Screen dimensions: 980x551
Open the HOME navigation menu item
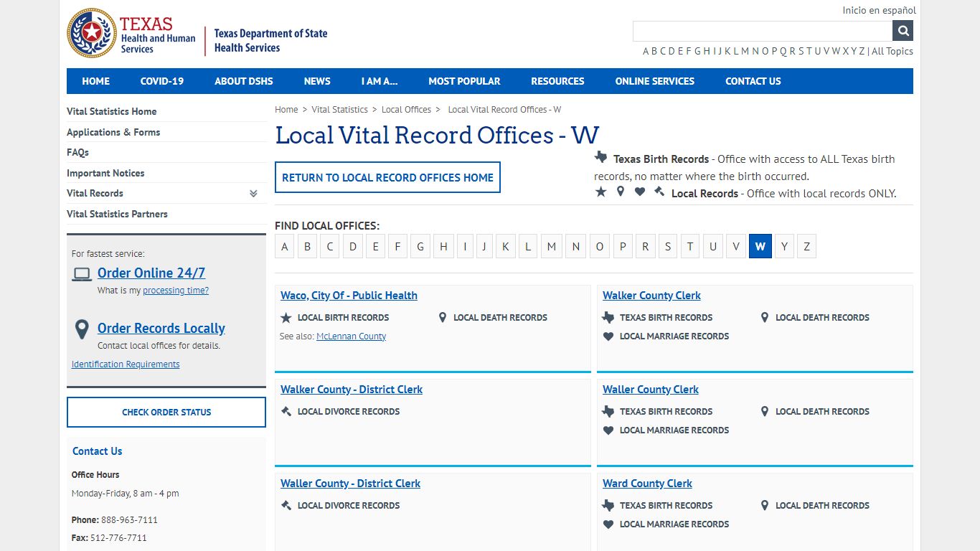(x=96, y=81)
